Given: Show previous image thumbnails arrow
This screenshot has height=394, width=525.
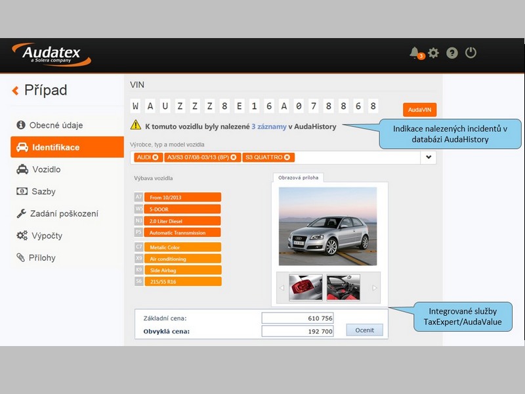Looking at the screenshot, I should coord(282,288).
